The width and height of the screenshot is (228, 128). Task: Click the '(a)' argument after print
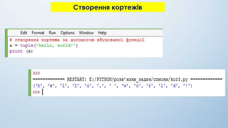pos(29,51)
